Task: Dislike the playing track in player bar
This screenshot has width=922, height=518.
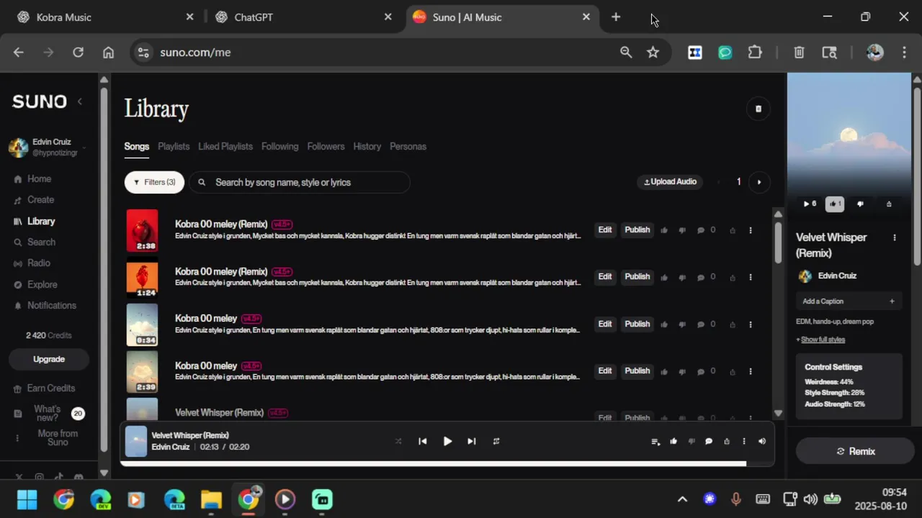Action: (x=691, y=442)
